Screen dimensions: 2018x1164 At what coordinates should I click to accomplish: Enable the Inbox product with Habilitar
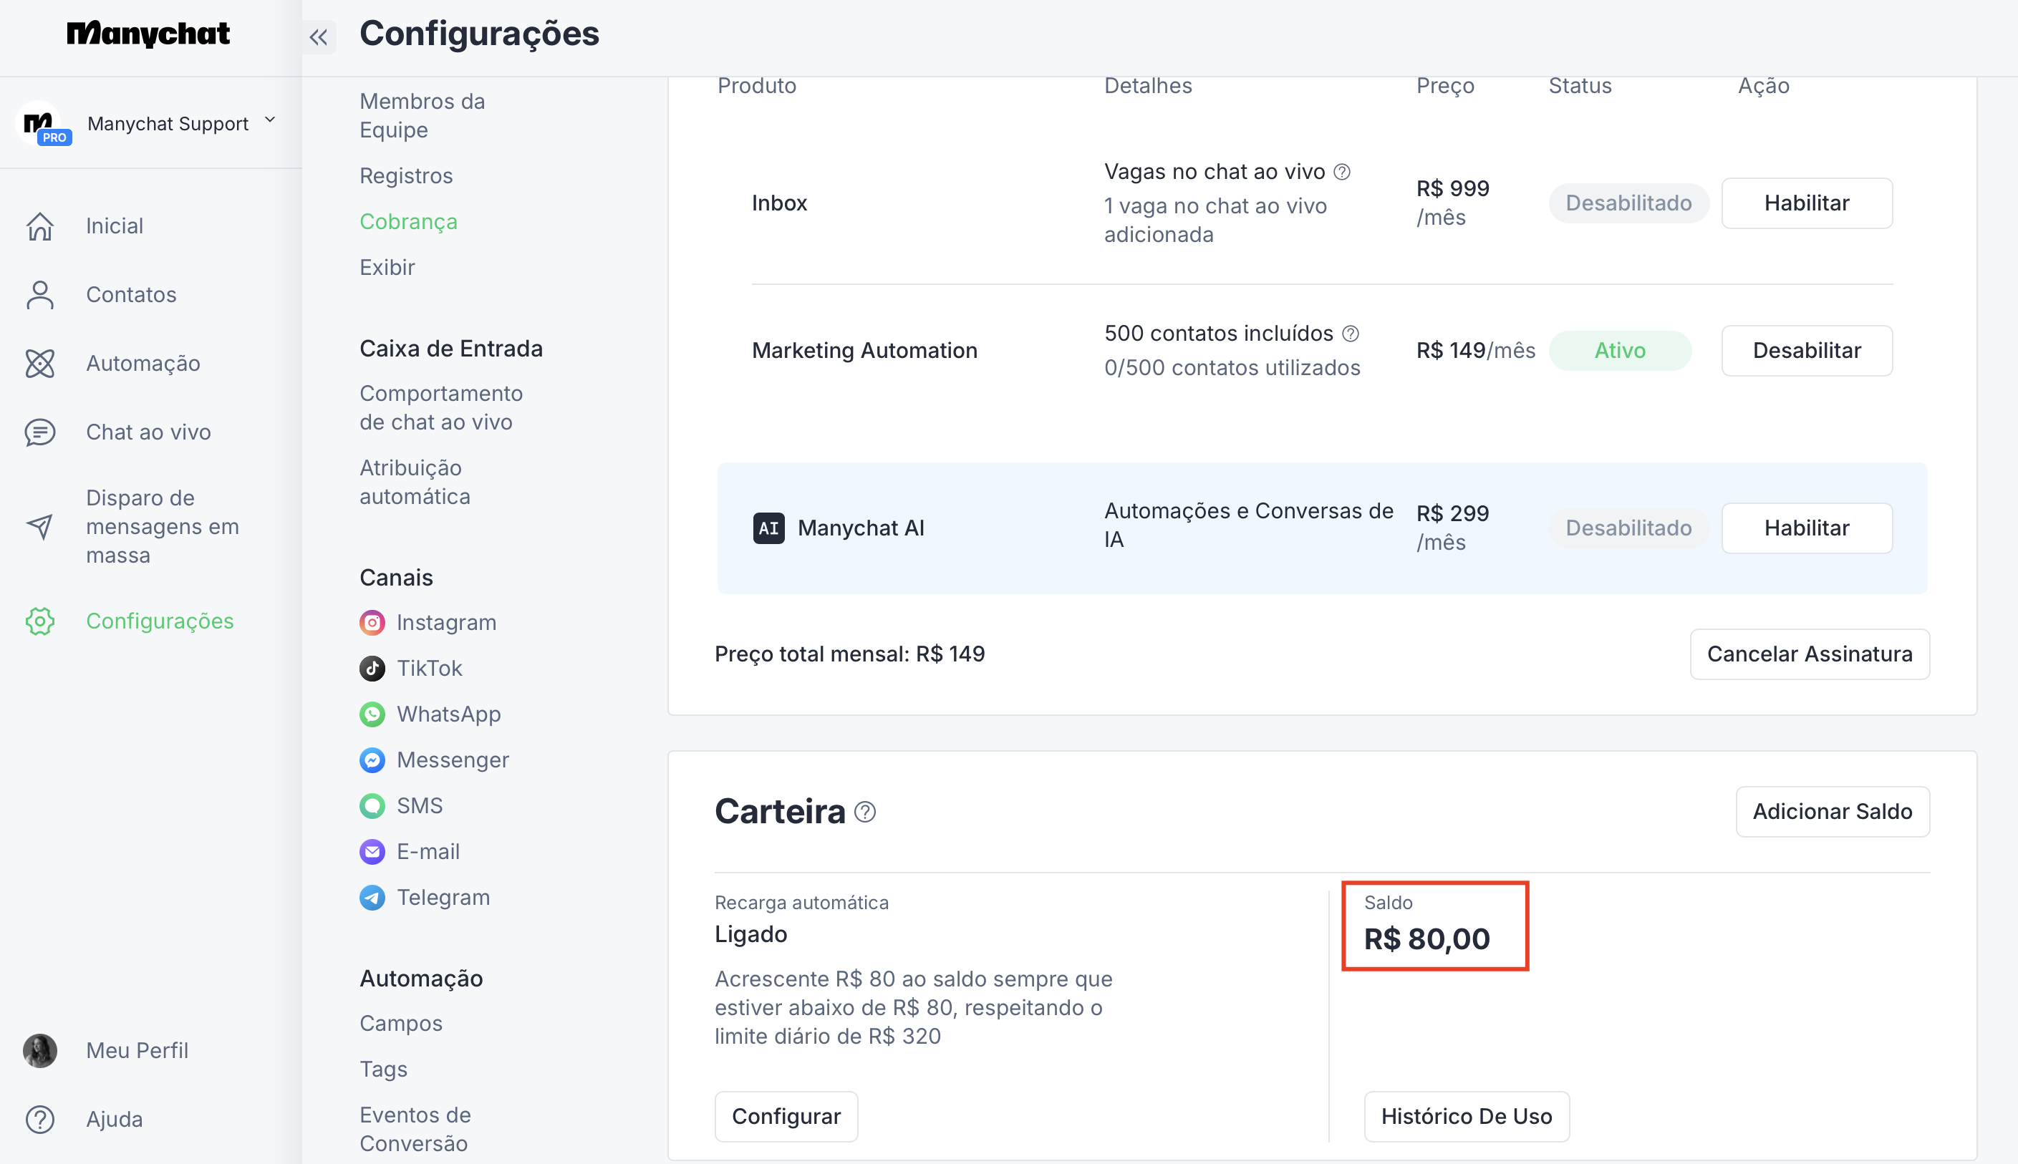1806,203
